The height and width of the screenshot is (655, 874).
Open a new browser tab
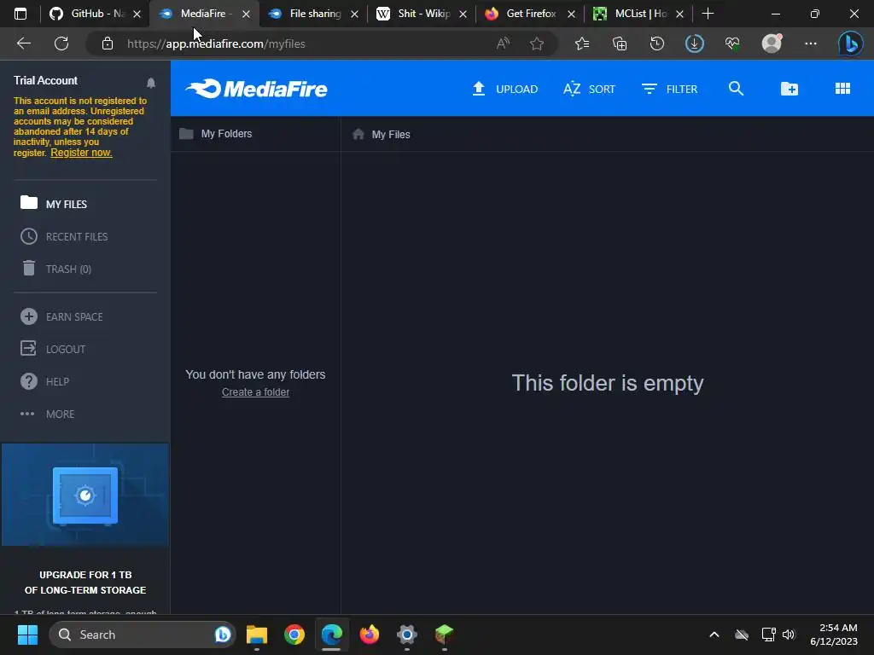click(708, 14)
